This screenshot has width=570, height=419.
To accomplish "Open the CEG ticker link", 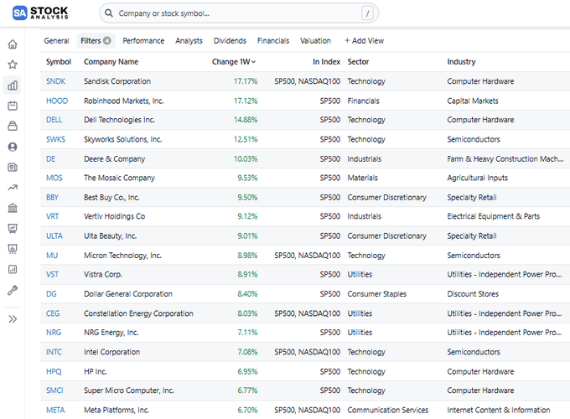I will tap(53, 313).
